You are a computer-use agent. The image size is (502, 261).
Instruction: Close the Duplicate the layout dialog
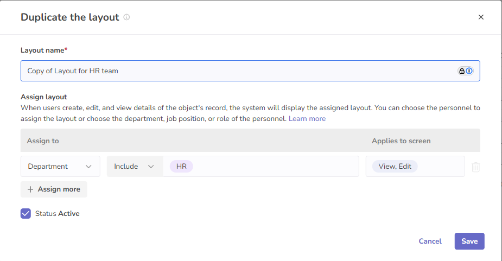click(481, 17)
